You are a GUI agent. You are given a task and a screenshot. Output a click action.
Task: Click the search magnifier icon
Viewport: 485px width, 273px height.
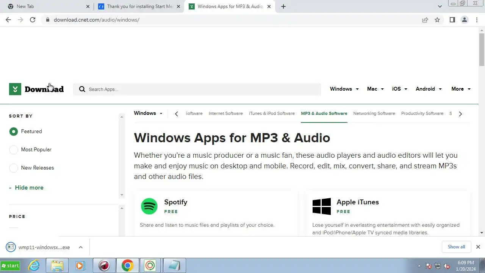pos(82,89)
